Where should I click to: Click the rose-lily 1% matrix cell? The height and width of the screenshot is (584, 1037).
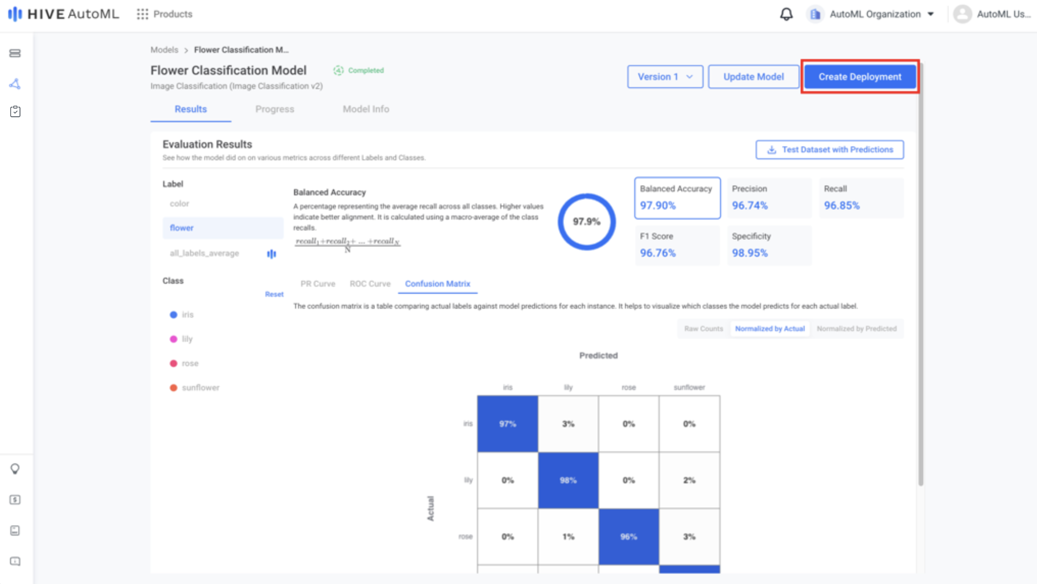568,537
